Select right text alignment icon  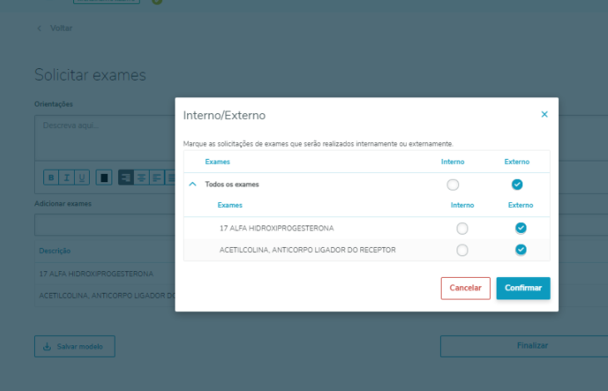126,178
